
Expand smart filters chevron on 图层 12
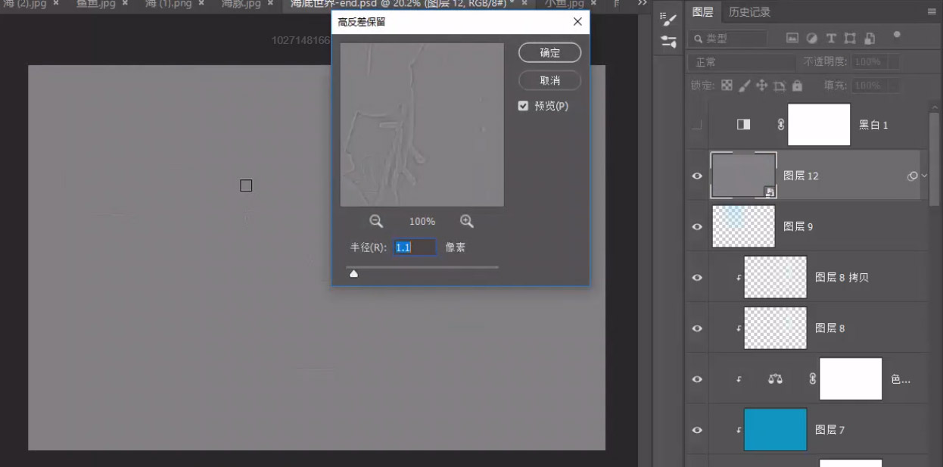coord(923,176)
